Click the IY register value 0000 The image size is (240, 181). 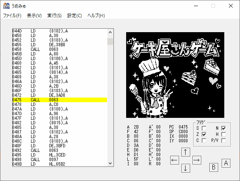[183, 141]
